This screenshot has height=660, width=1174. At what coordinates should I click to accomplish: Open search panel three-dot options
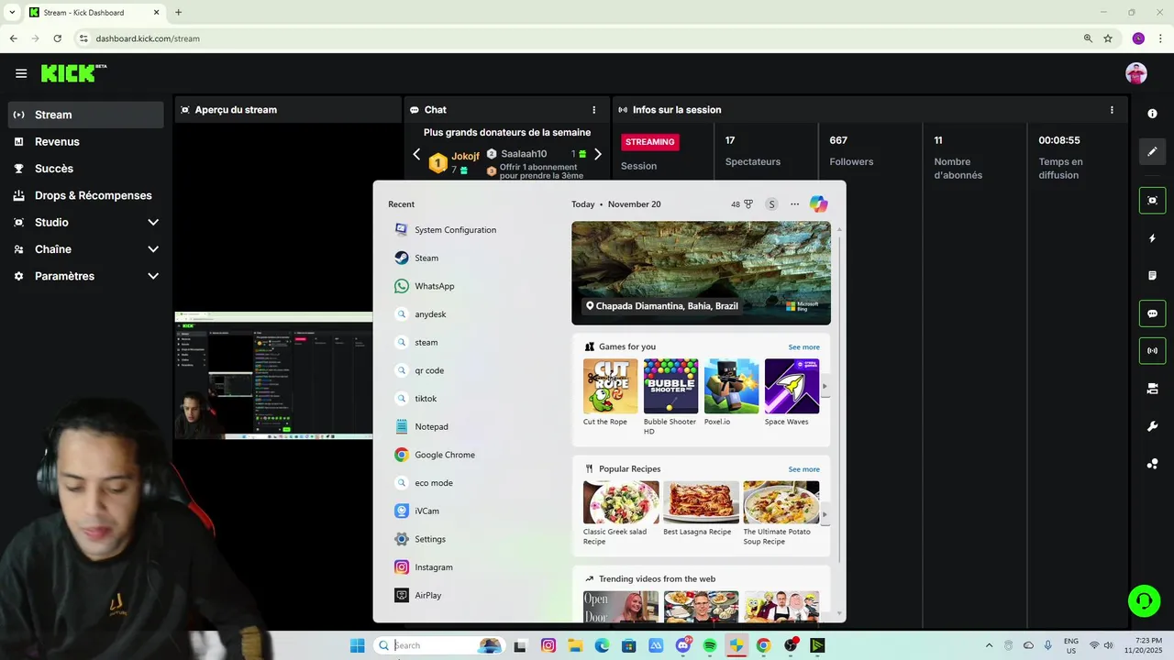794,204
